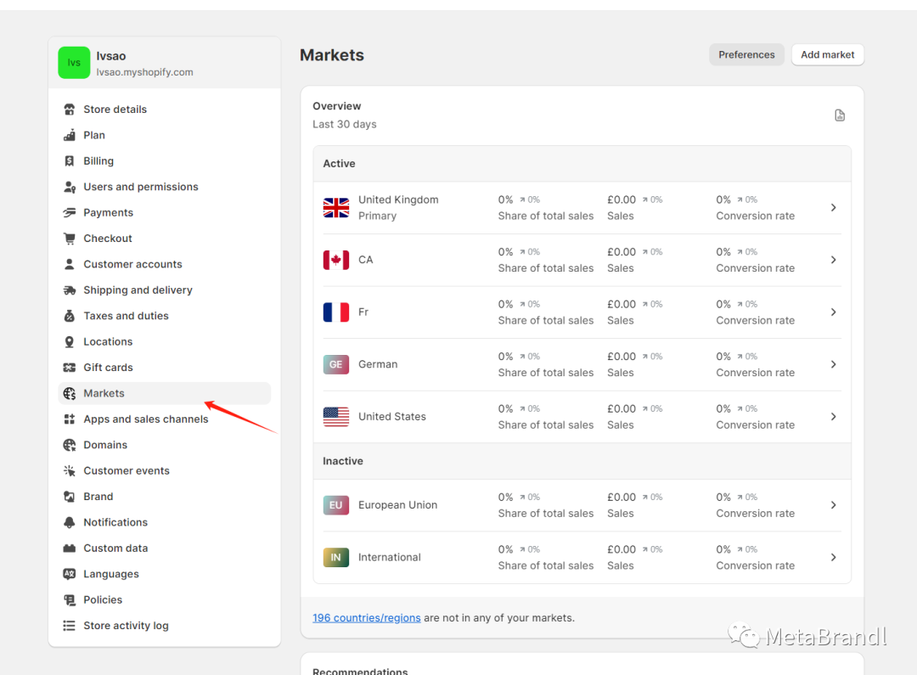
Task: Click the Checkout cart icon
Action: 70,238
